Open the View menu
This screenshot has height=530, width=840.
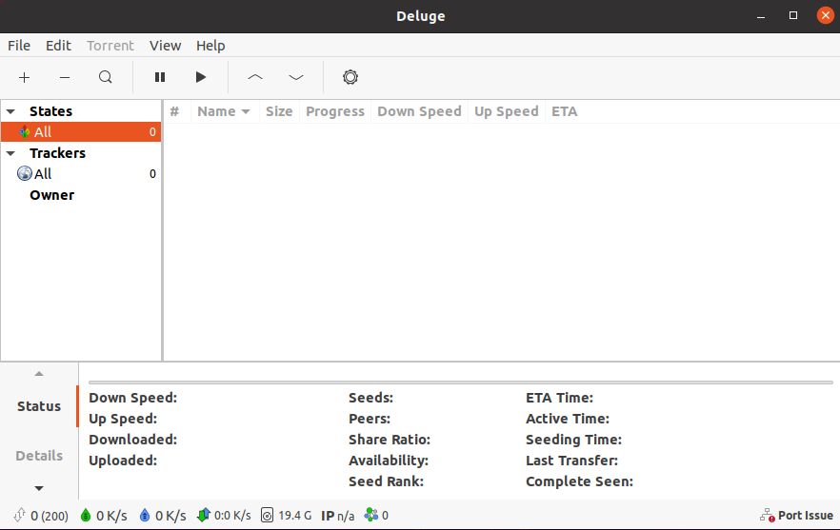[x=165, y=46]
